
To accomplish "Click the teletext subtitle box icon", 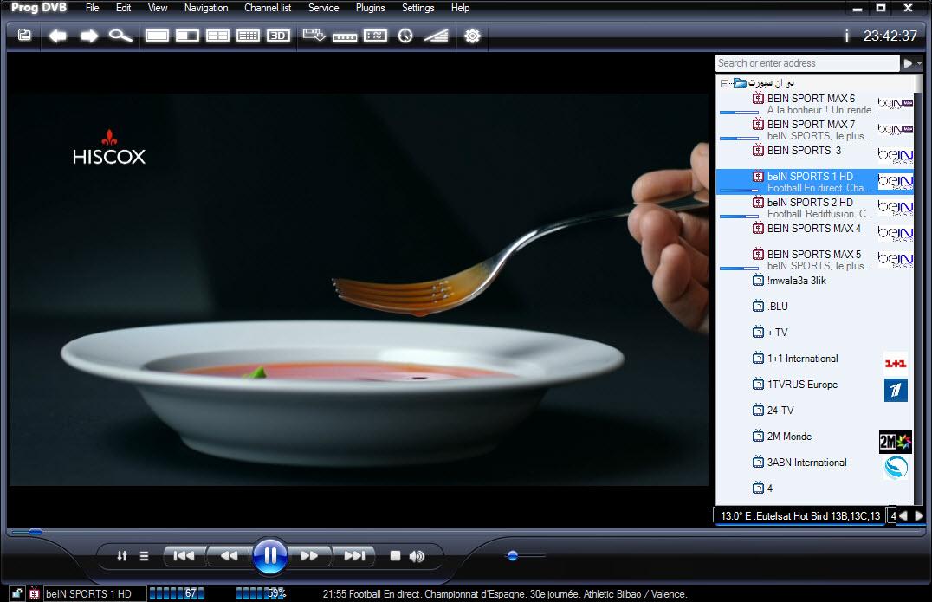I will [x=375, y=36].
